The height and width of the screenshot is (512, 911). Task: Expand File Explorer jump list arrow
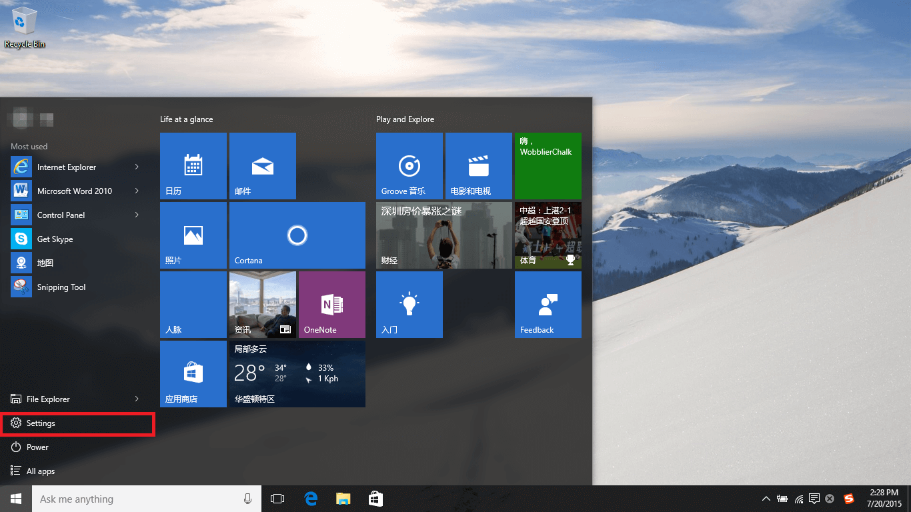pyautogui.click(x=137, y=399)
